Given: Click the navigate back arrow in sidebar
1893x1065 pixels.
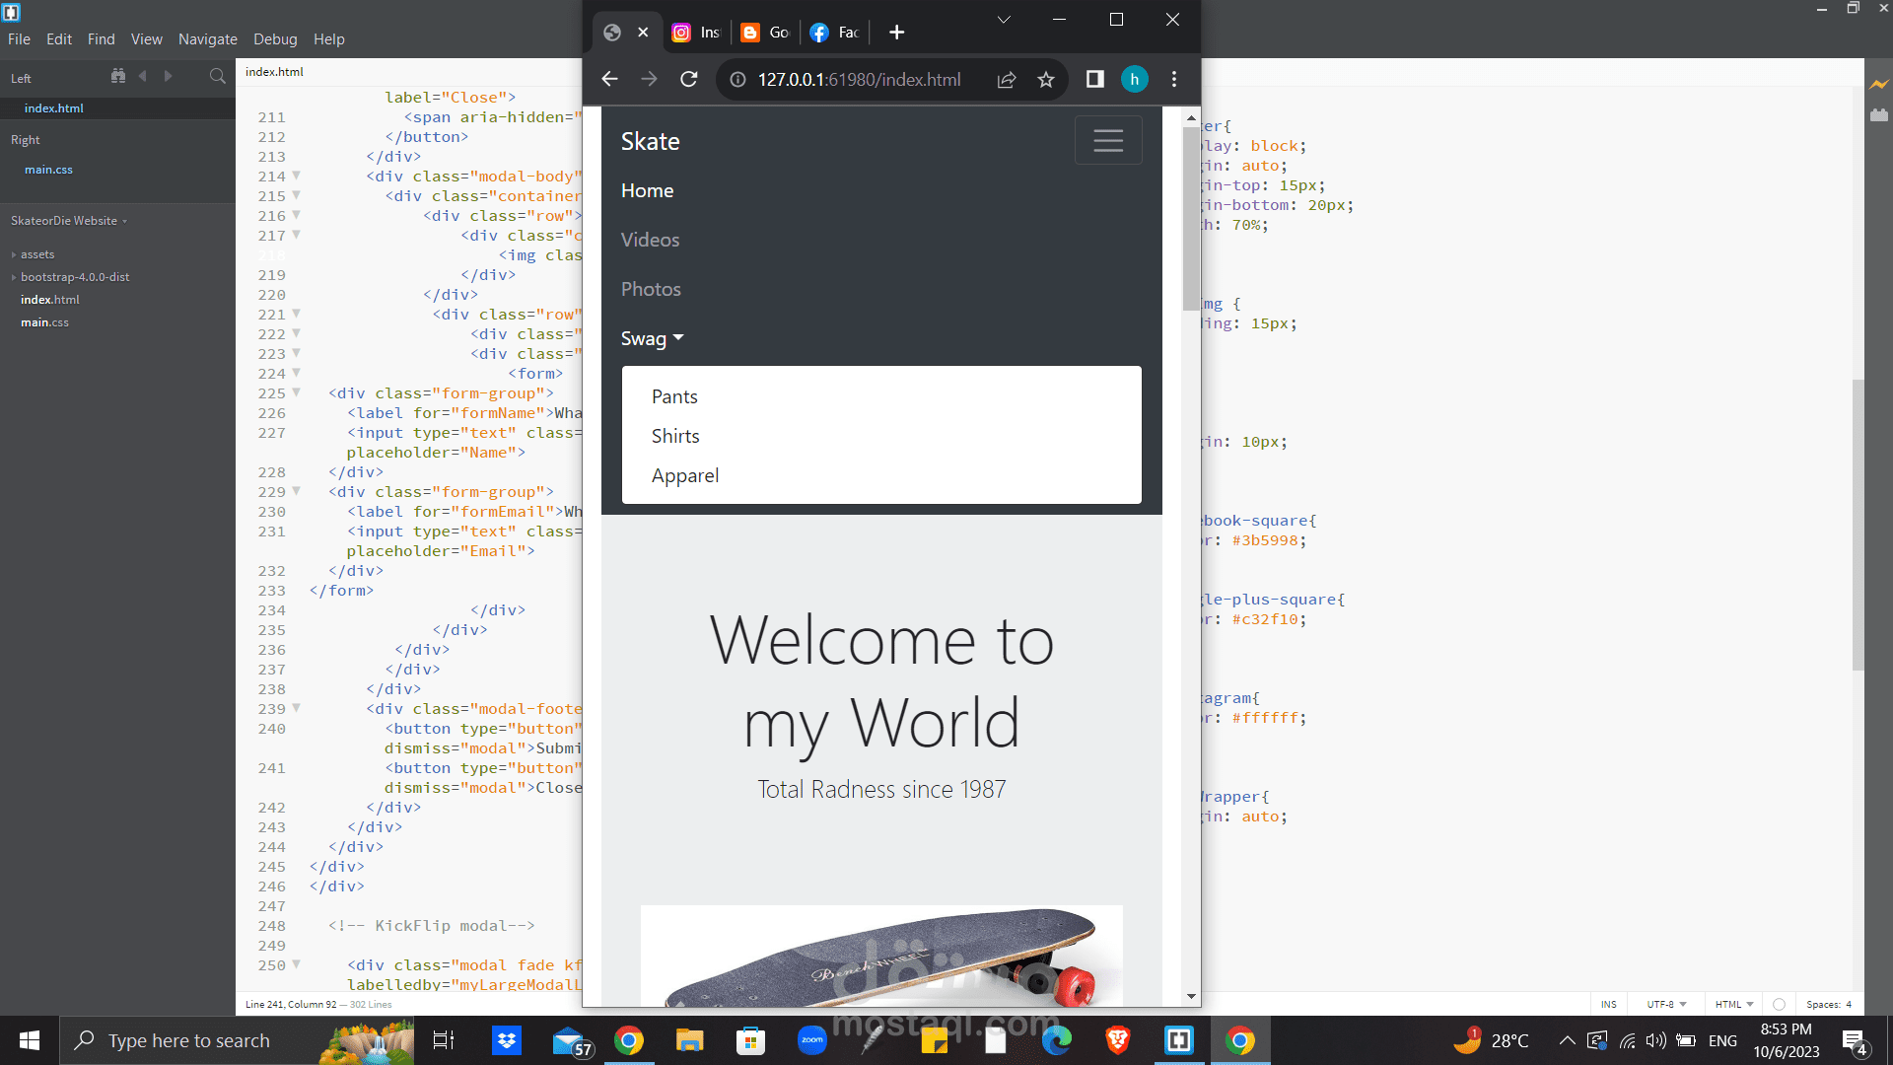Looking at the screenshot, I should point(143,76).
